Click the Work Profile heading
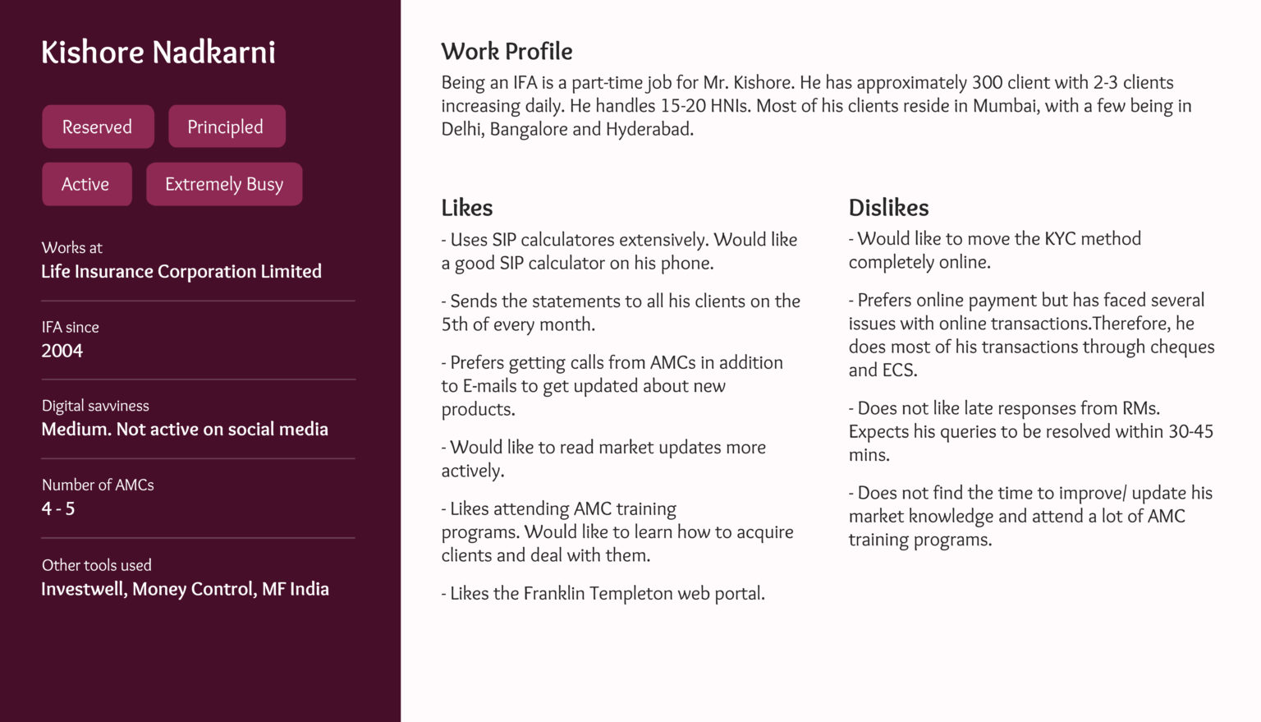 tap(507, 51)
